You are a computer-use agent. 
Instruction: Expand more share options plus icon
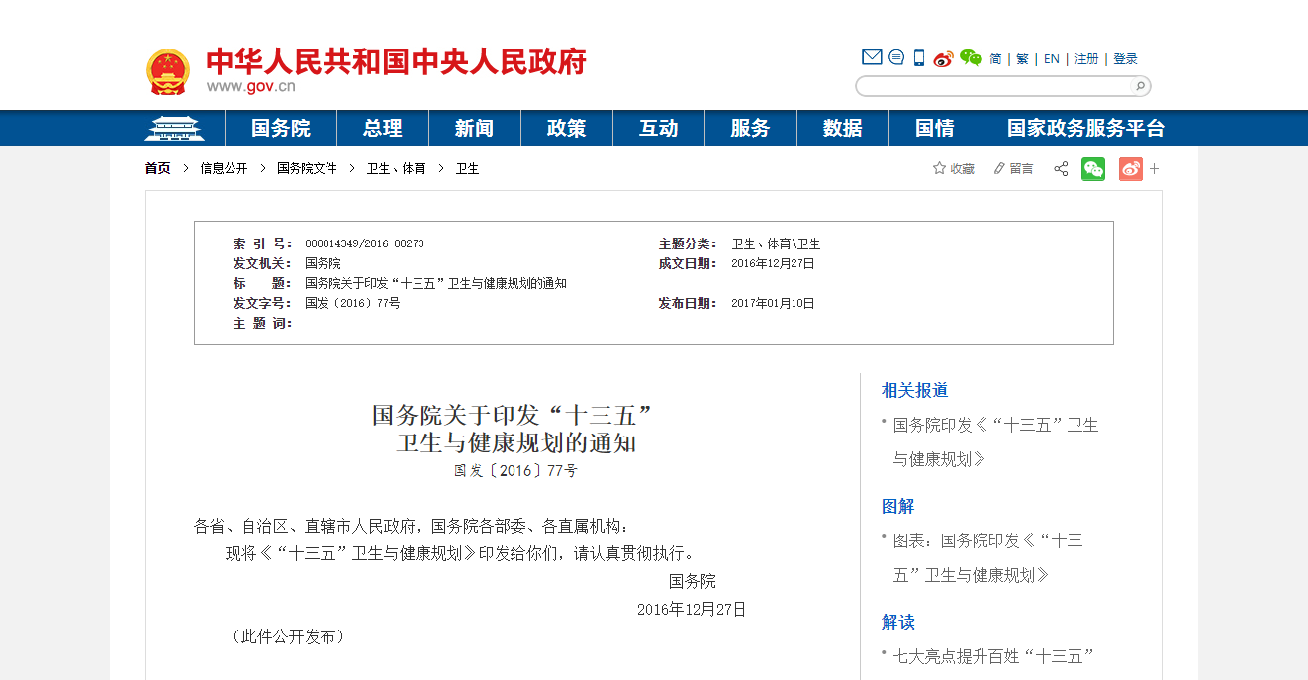click(1154, 169)
